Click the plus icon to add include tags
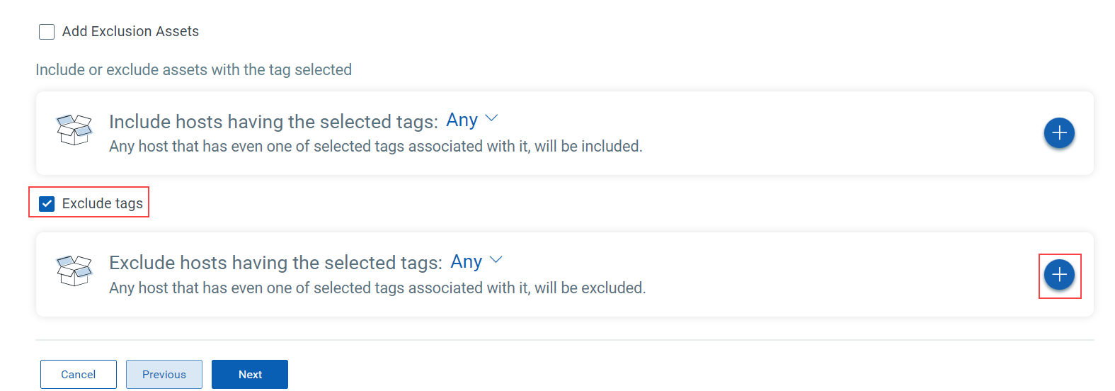 coord(1059,133)
